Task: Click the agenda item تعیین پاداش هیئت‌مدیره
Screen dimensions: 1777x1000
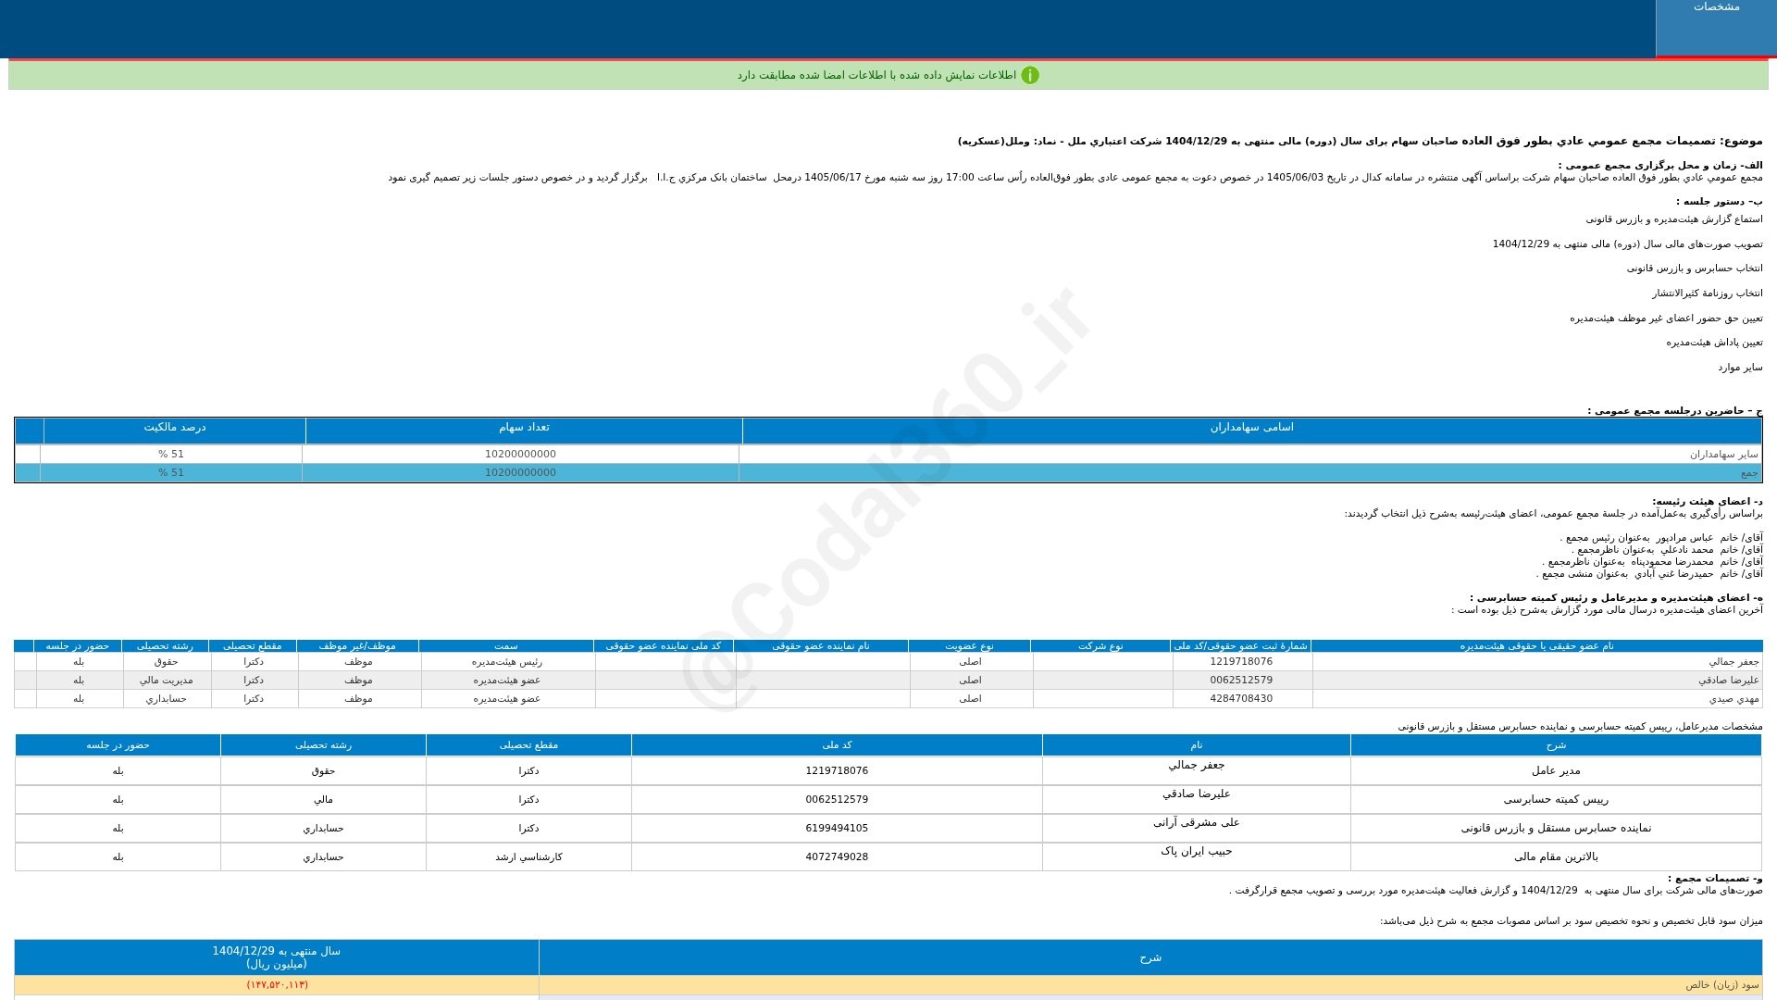Action: pyautogui.click(x=1714, y=343)
